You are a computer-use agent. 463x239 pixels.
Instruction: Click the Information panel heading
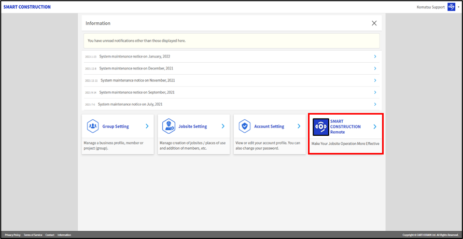tap(98, 23)
